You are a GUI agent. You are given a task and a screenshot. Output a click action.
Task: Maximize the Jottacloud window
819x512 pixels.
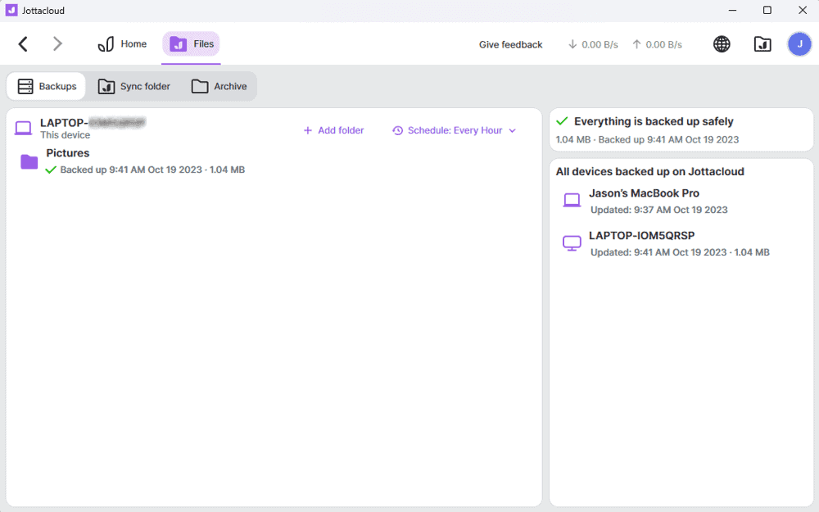coord(767,10)
